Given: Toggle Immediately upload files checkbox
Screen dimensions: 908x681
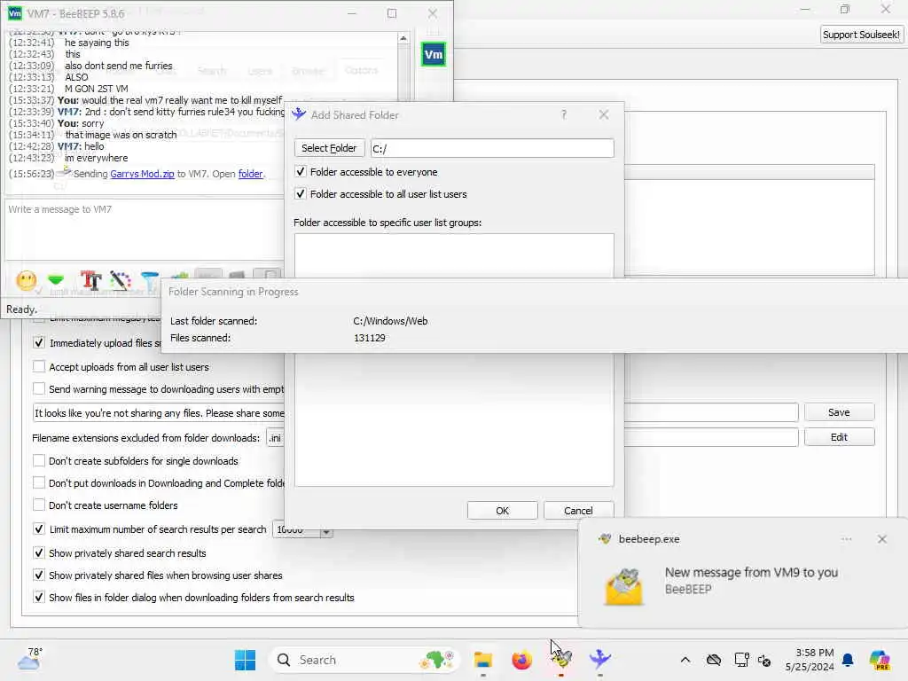Looking at the screenshot, I should (39, 343).
